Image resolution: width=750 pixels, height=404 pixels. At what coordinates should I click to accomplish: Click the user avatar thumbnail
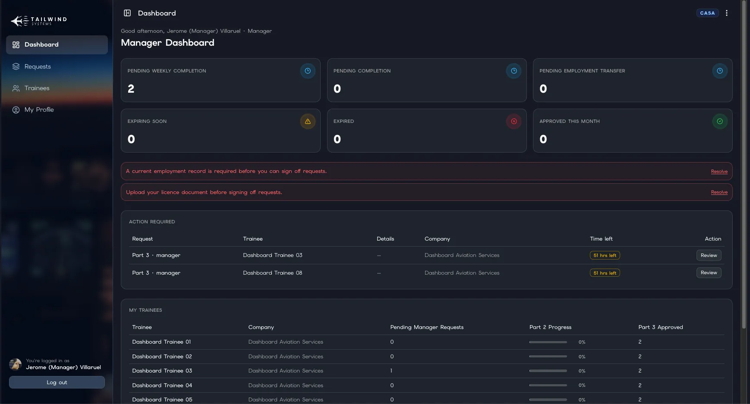pos(16,364)
